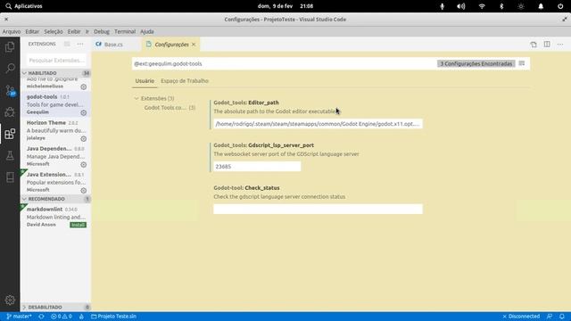The width and height of the screenshot is (571, 321).
Task: Install the markdownlint extension
Action: tap(78, 225)
